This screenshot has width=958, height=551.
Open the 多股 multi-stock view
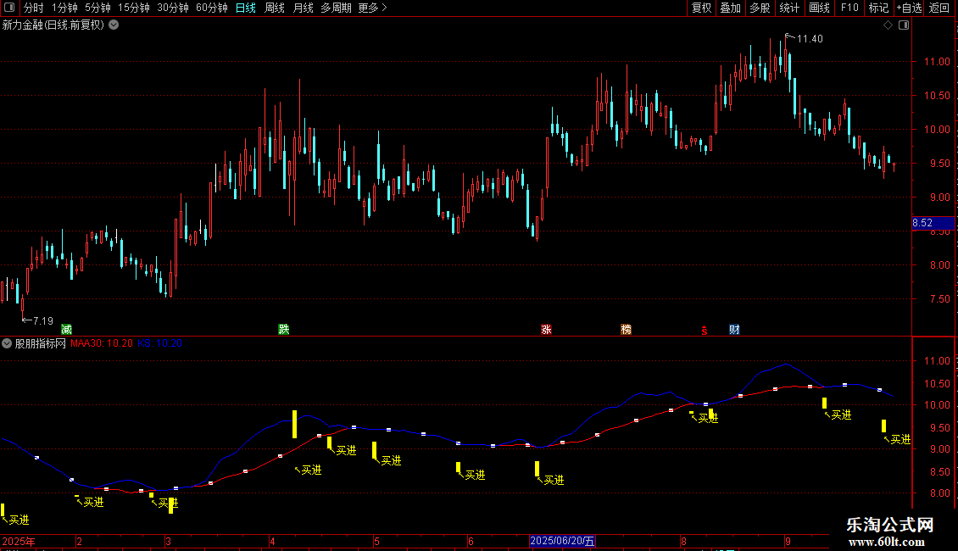tap(760, 8)
